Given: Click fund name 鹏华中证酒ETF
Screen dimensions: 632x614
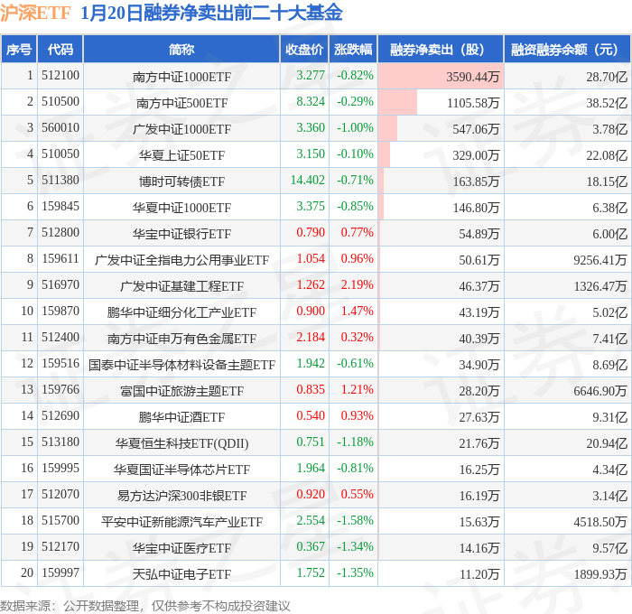Looking at the screenshot, I should point(181,417).
